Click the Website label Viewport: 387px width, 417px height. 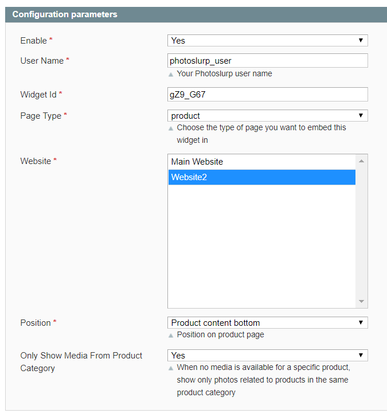36,161
